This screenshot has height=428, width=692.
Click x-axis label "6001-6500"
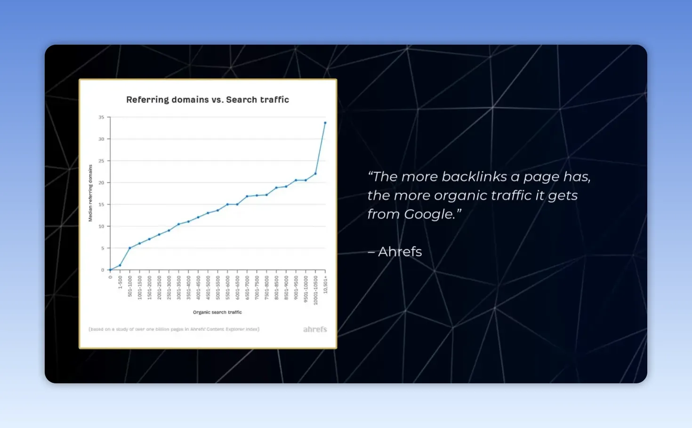[x=237, y=288]
